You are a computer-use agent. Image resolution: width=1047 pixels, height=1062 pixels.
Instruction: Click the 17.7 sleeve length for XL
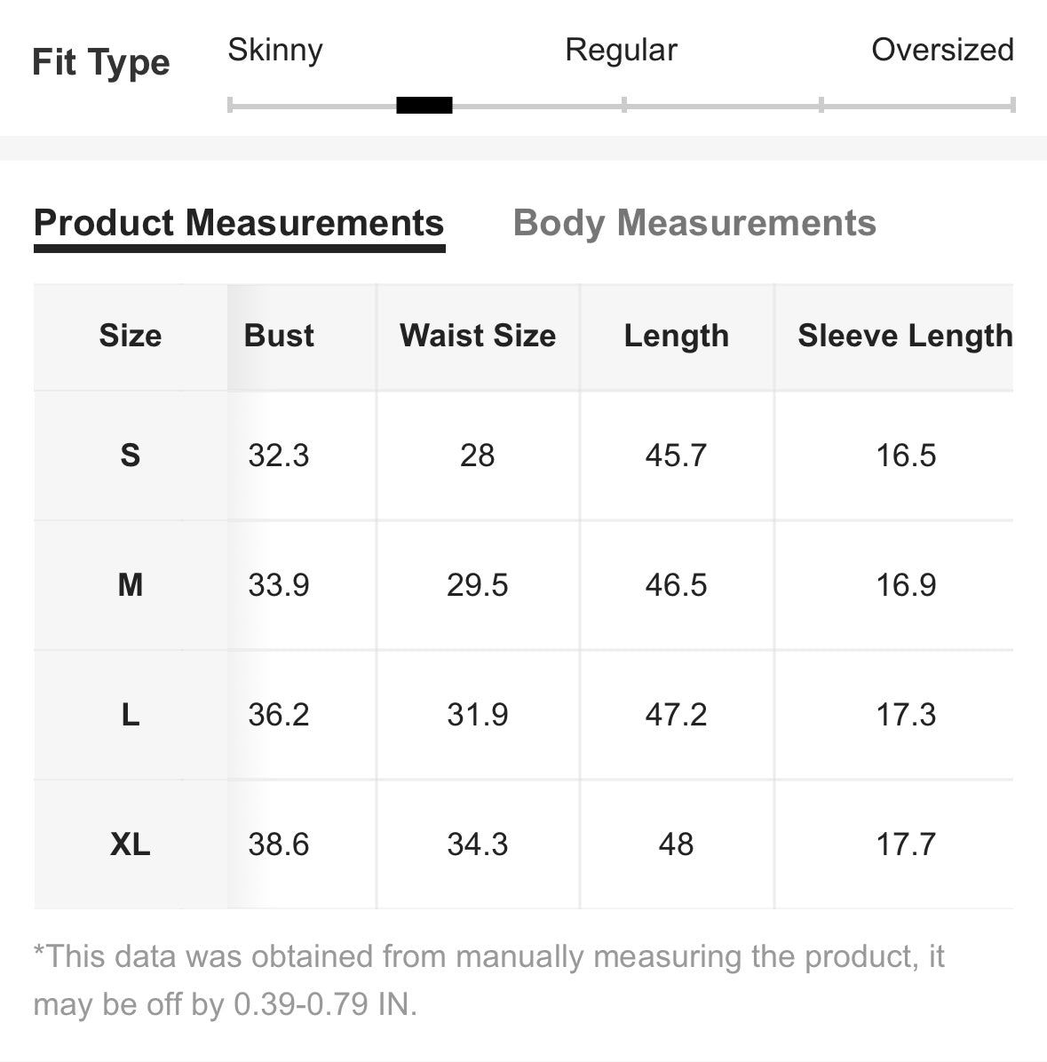[906, 844]
